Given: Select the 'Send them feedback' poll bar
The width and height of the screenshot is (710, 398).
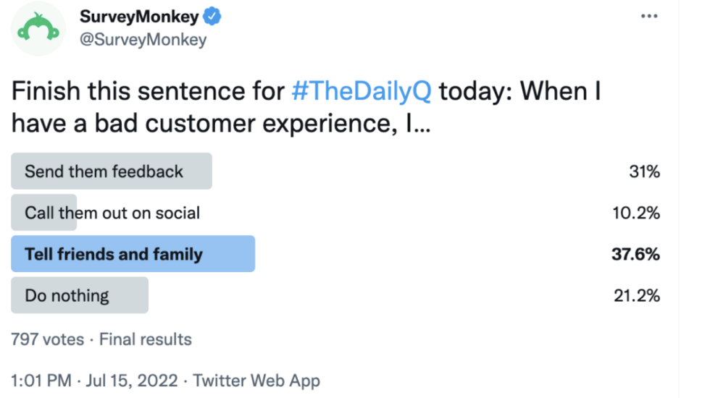Looking at the screenshot, I should [x=112, y=171].
